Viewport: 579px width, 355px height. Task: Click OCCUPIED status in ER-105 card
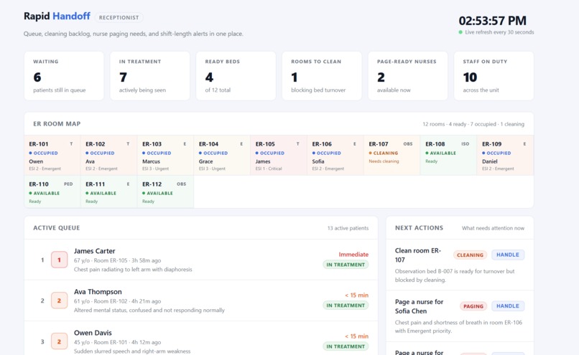[269, 153]
